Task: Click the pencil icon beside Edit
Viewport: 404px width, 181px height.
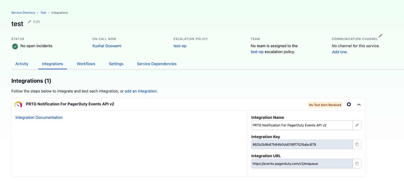Action: pyautogui.click(x=30, y=22)
